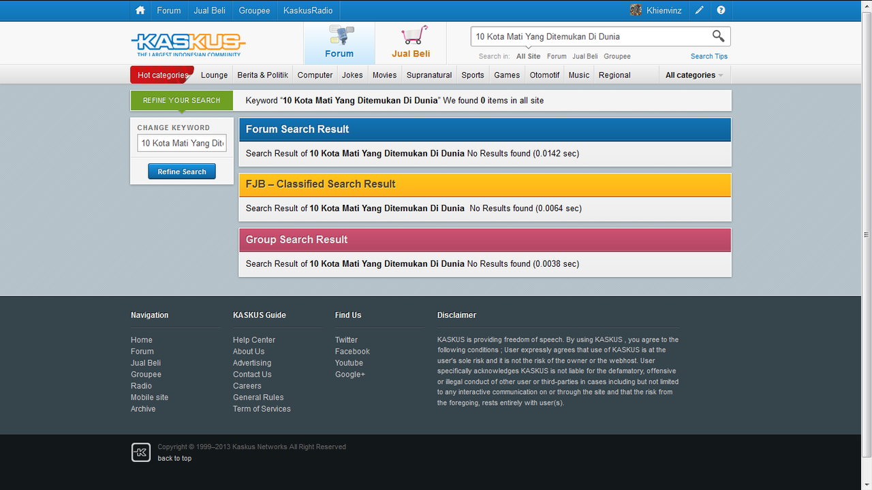Image resolution: width=872 pixels, height=490 pixels.
Task: Focus the Change Keyword input field
Action: [x=182, y=143]
